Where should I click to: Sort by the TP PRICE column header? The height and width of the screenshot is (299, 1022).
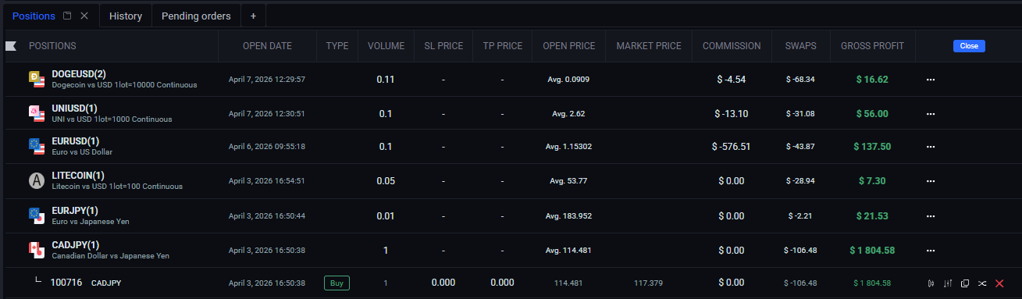(x=502, y=46)
